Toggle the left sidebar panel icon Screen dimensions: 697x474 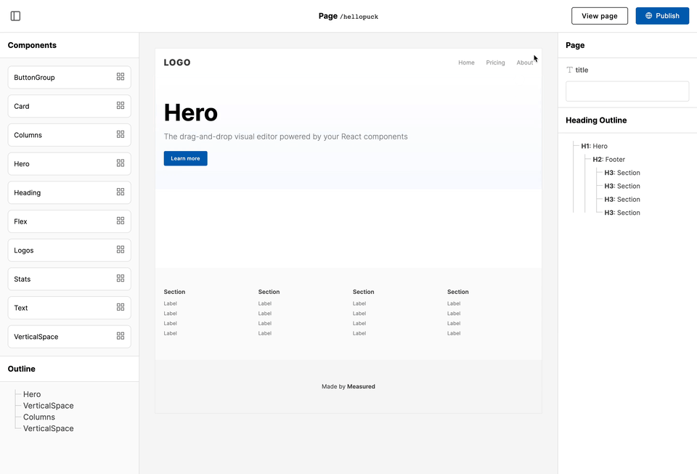15,15
